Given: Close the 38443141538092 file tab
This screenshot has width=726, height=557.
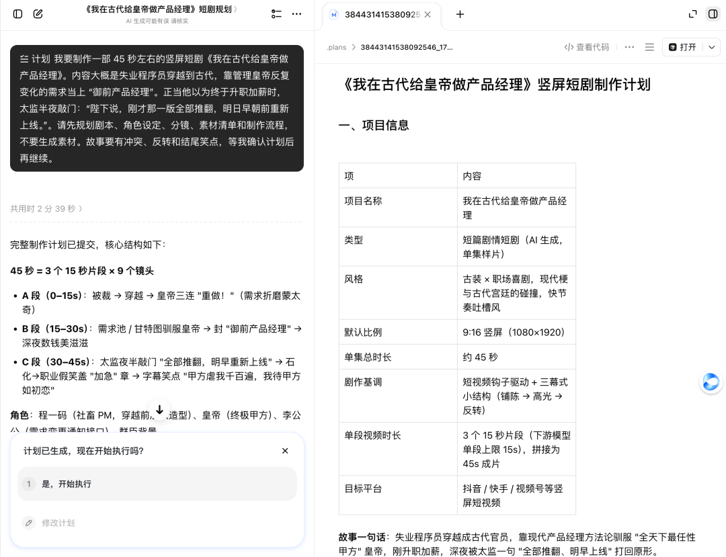Looking at the screenshot, I should pyautogui.click(x=428, y=14).
